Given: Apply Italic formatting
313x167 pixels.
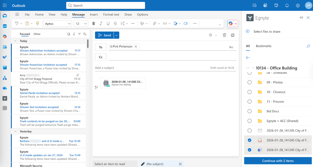Looking at the screenshot, I should (101, 23).
